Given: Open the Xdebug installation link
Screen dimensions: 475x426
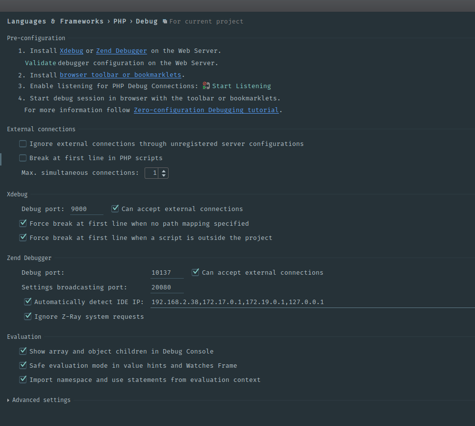Looking at the screenshot, I should pos(72,51).
